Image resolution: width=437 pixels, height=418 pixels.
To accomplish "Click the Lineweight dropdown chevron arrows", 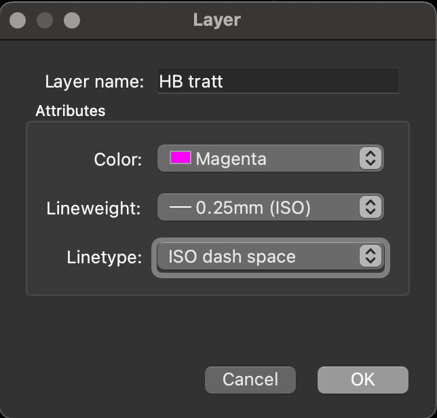I will coord(370,208).
